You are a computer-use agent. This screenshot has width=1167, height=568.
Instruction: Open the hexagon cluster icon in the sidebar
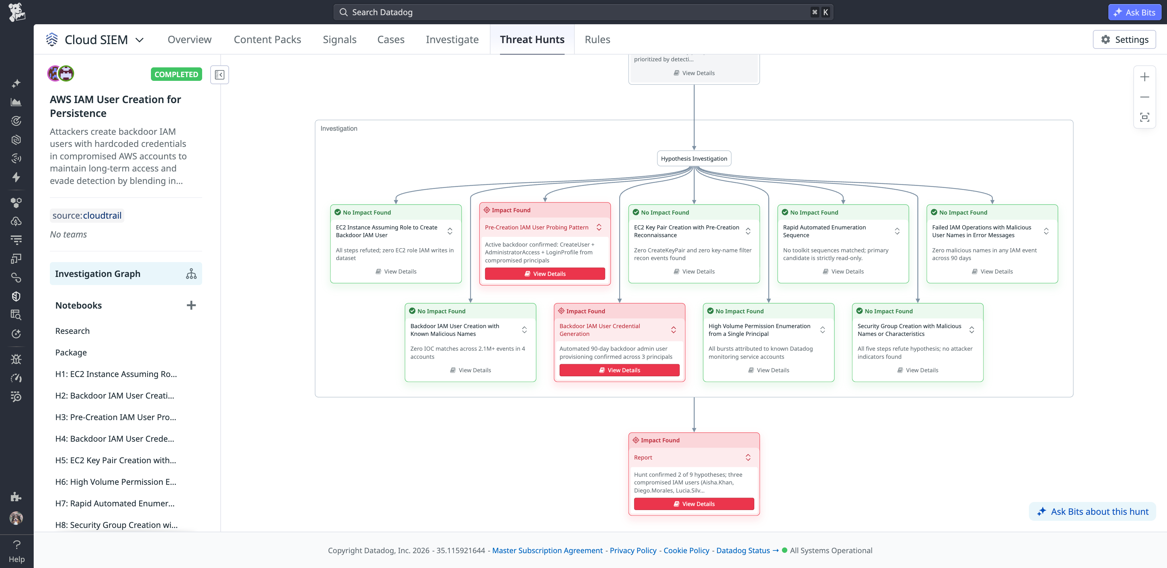point(16,202)
